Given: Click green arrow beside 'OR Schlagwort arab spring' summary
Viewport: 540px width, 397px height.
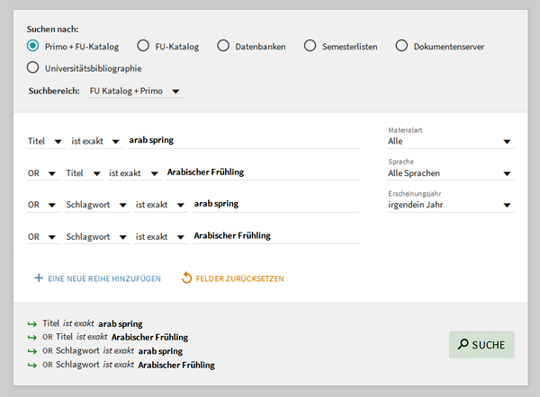Looking at the screenshot, I should coord(32,351).
